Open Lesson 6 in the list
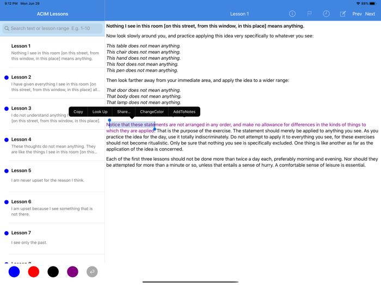 click(x=52, y=208)
